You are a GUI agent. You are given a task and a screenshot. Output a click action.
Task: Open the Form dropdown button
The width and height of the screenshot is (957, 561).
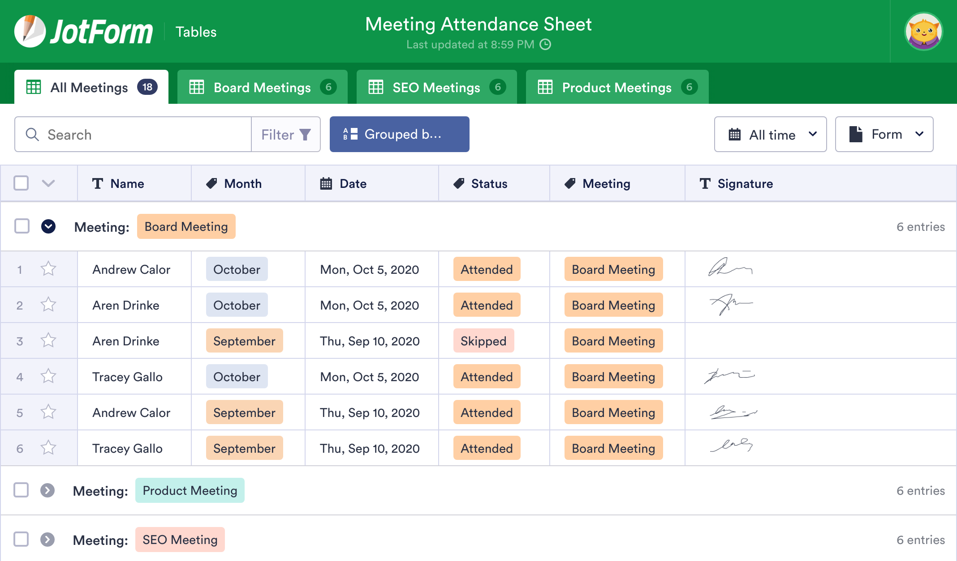[x=884, y=134]
